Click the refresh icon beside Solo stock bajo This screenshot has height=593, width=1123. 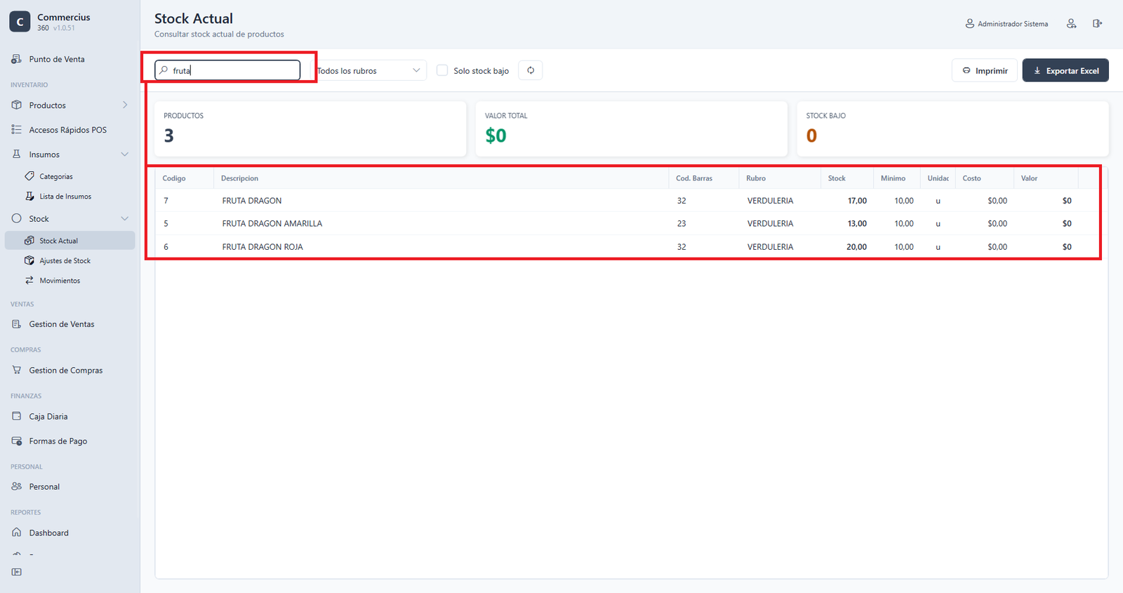point(531,70)
